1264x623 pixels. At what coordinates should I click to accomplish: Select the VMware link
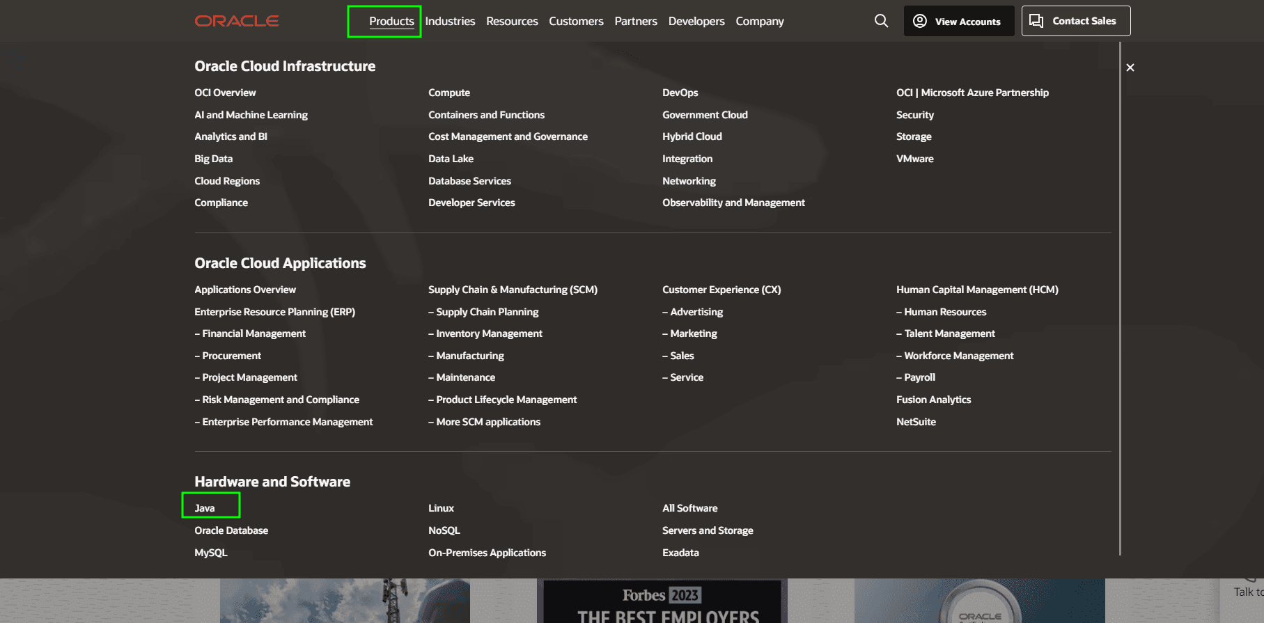(915, 159)
